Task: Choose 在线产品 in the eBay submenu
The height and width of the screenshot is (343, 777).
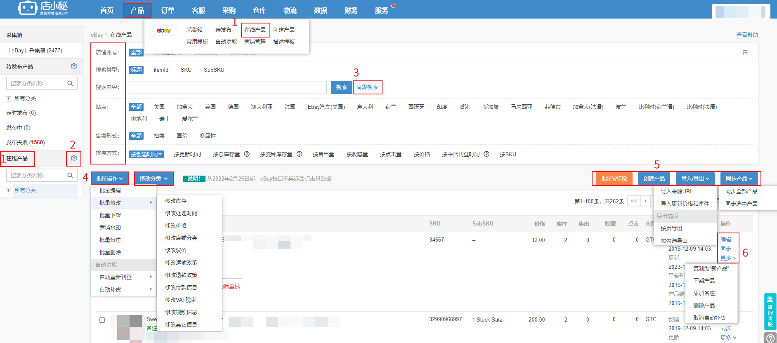Action: [255, 30]
